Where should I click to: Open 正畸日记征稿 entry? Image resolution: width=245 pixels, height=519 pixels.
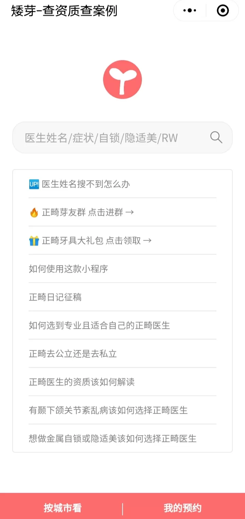point(55,297)
